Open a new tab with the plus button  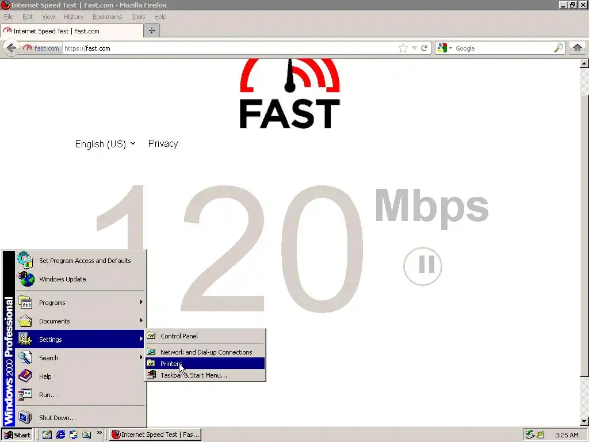tap(152, 31)
